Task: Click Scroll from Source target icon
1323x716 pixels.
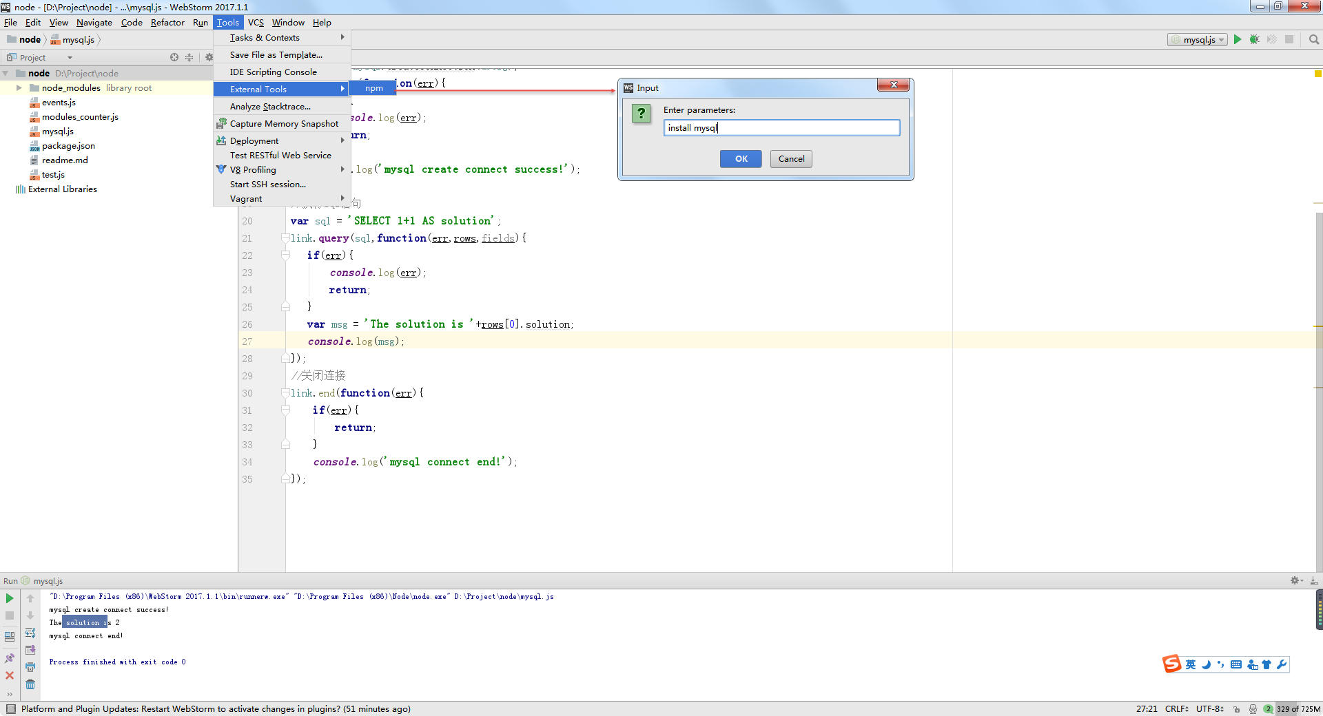Action: coord(174,58)
